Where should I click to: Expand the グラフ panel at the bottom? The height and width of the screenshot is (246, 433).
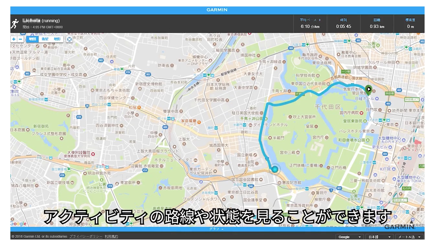coord(216,229)
